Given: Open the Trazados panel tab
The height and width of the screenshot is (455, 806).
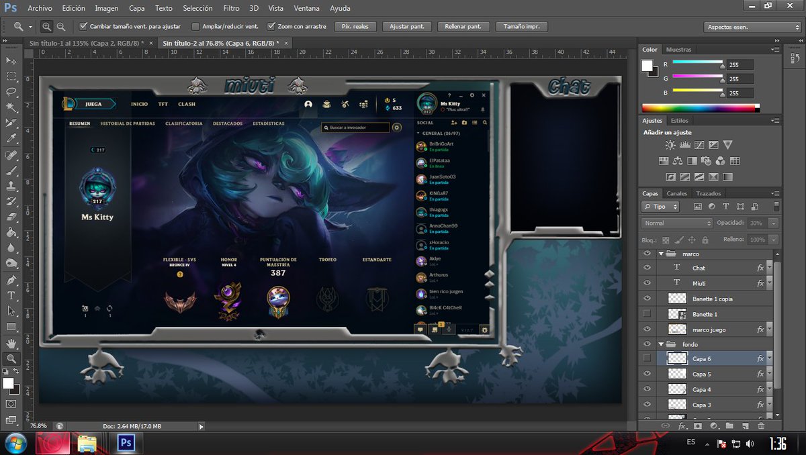Looking at the screenshot, I should point(709,193).
